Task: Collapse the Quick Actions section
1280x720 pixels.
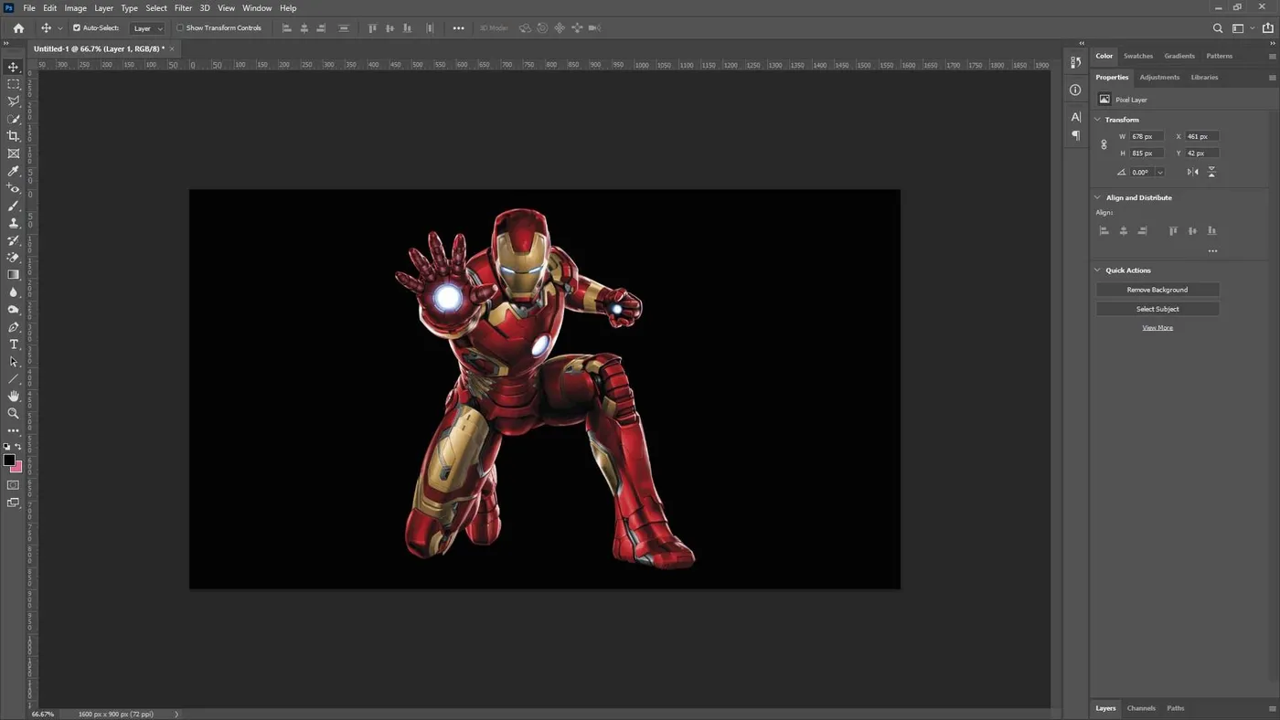Action: point(1098,270)
